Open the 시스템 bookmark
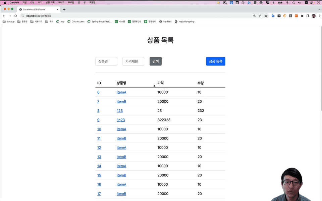Viewport: 322px width, 201px height. coord(120,21)
